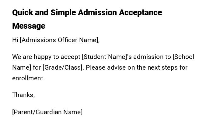Click "Acceptance" in the heading
Viewport: 213px width, 131px height.
pos(140,13)
